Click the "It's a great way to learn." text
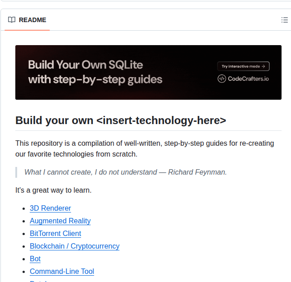The height and width of the screenshot is (282, 291). click(x=54, y=190)
